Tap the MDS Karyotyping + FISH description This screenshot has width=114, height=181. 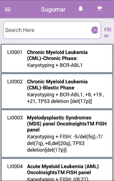(65, 143)
